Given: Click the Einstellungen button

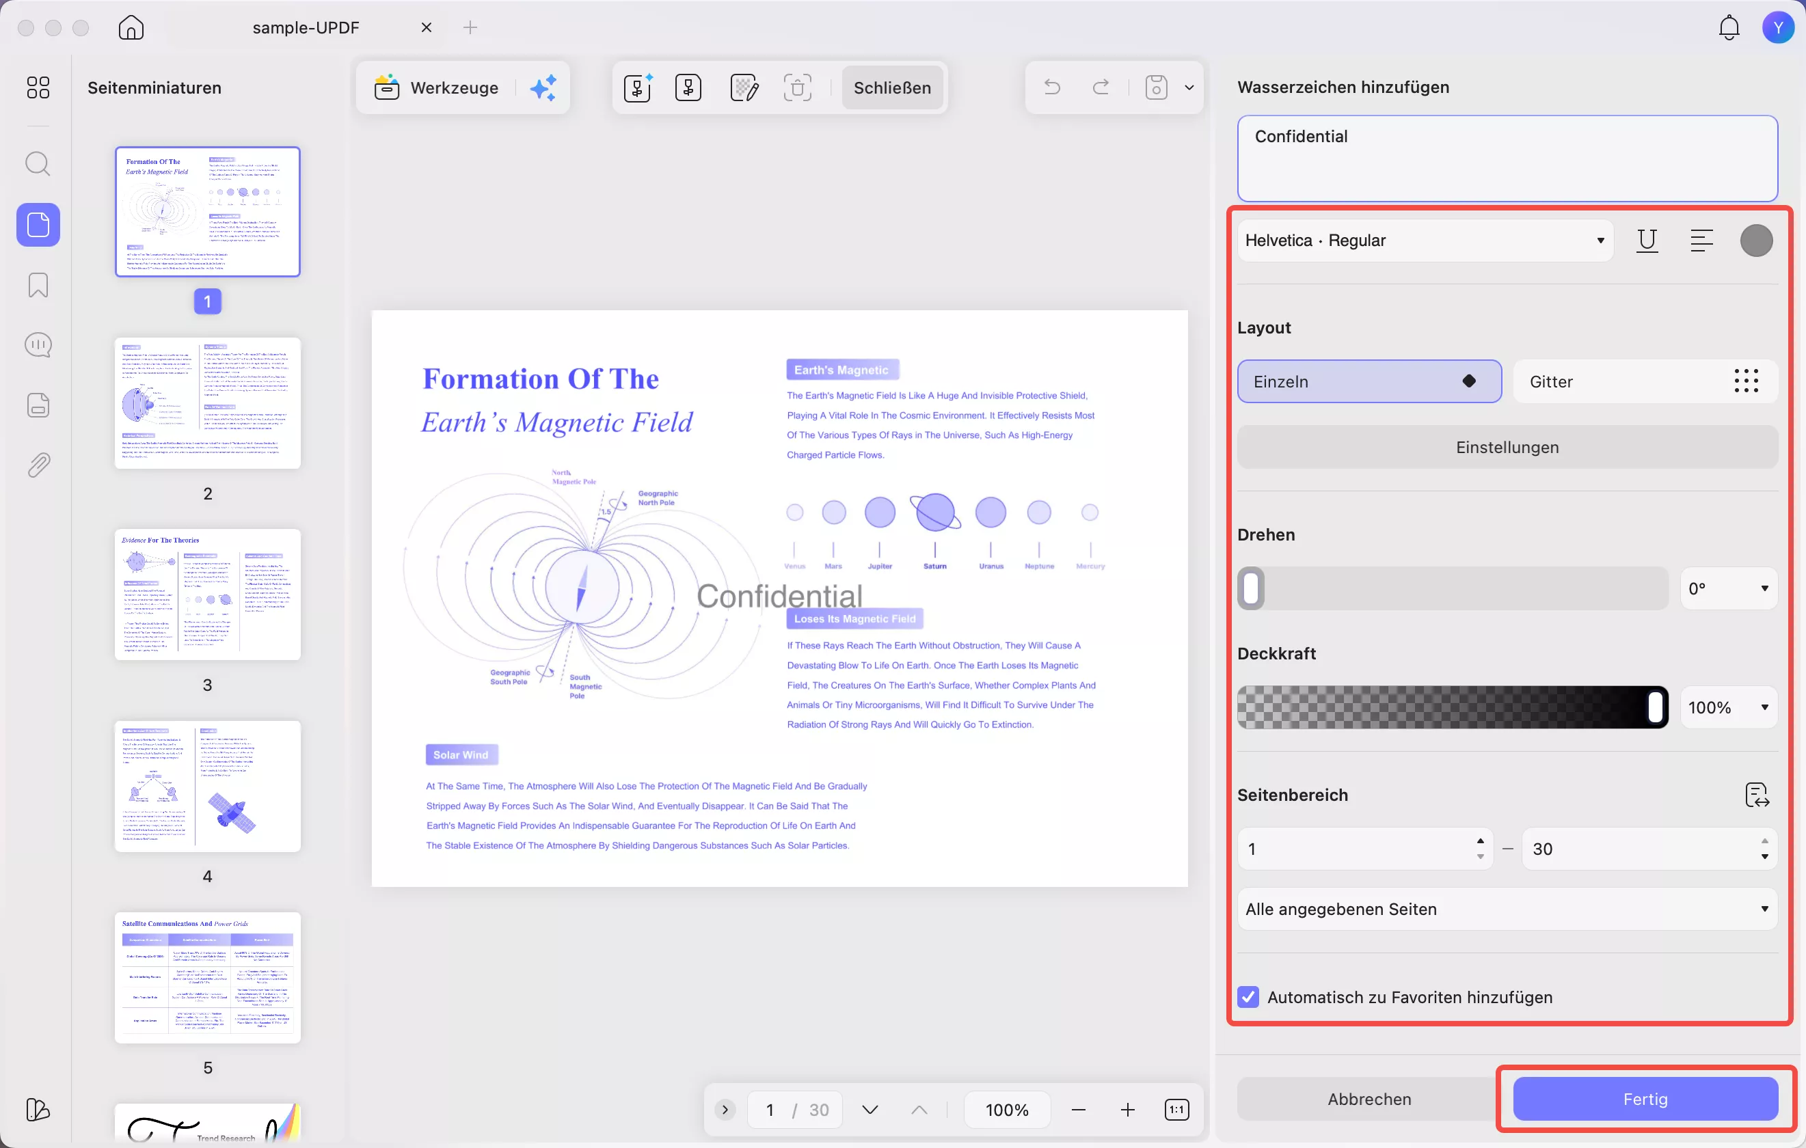Looking at the screenshot, I should tap(1507, 447).
